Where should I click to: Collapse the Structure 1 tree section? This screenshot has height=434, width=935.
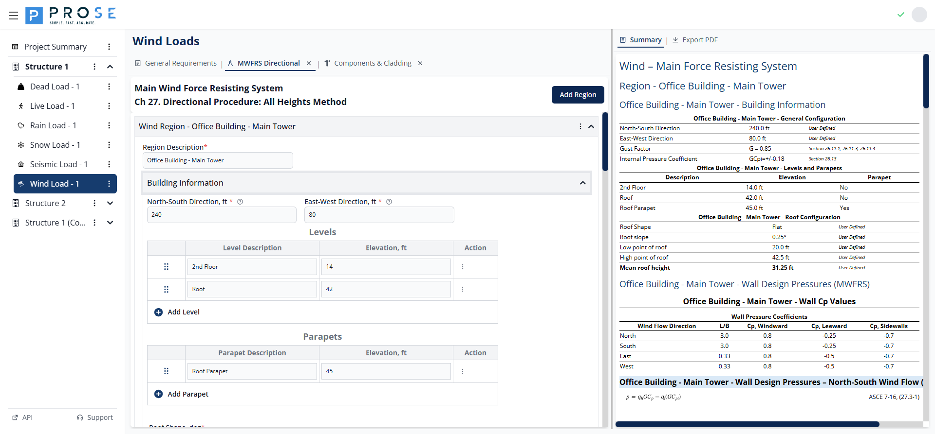(x=110, y=67)
